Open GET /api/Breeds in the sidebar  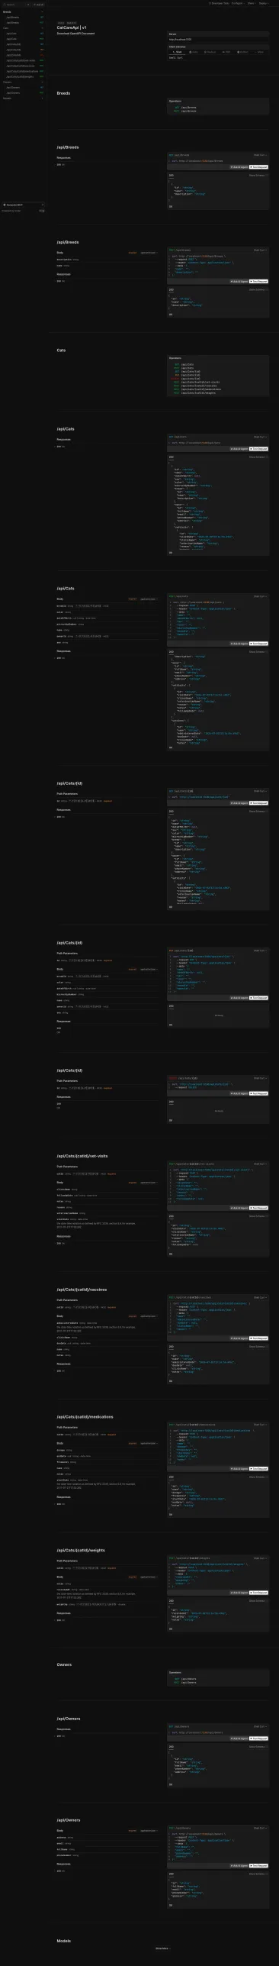(x=24, y=18)
